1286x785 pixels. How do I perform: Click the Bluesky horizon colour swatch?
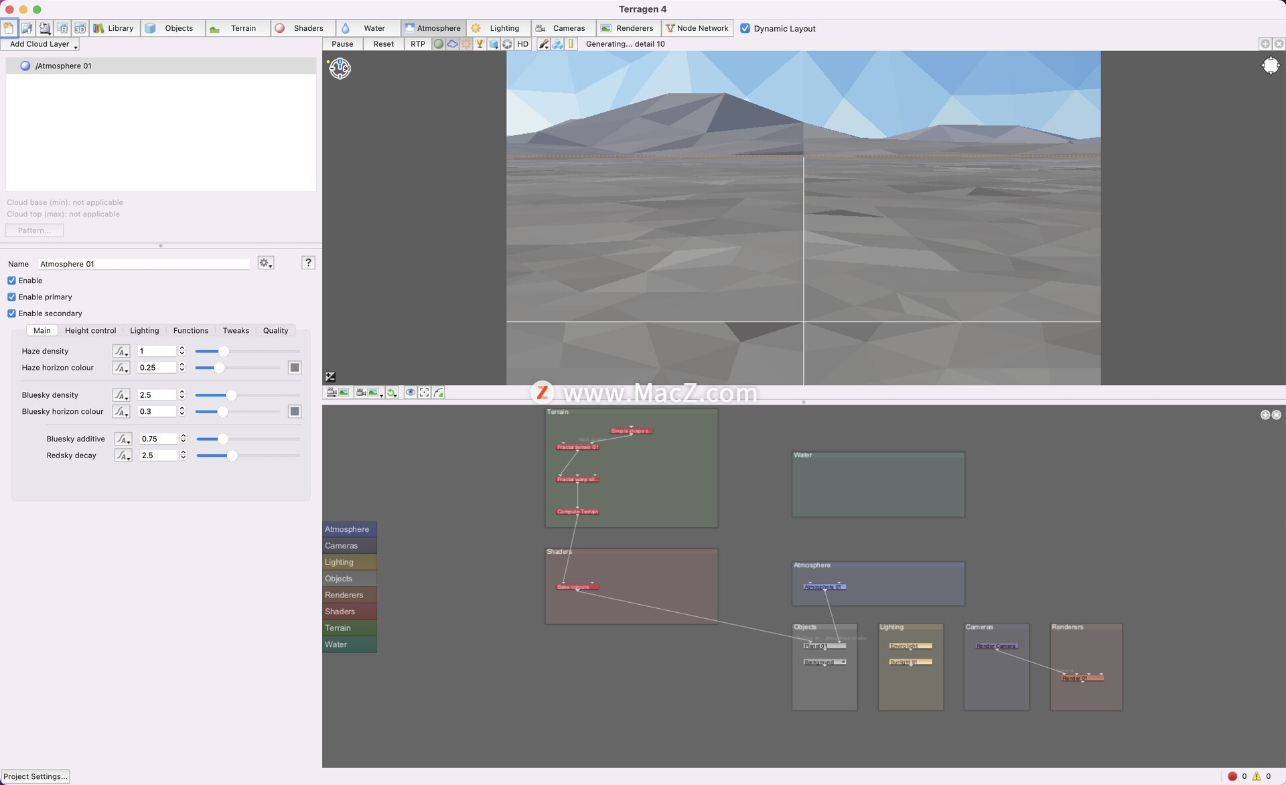click(294, 411)
